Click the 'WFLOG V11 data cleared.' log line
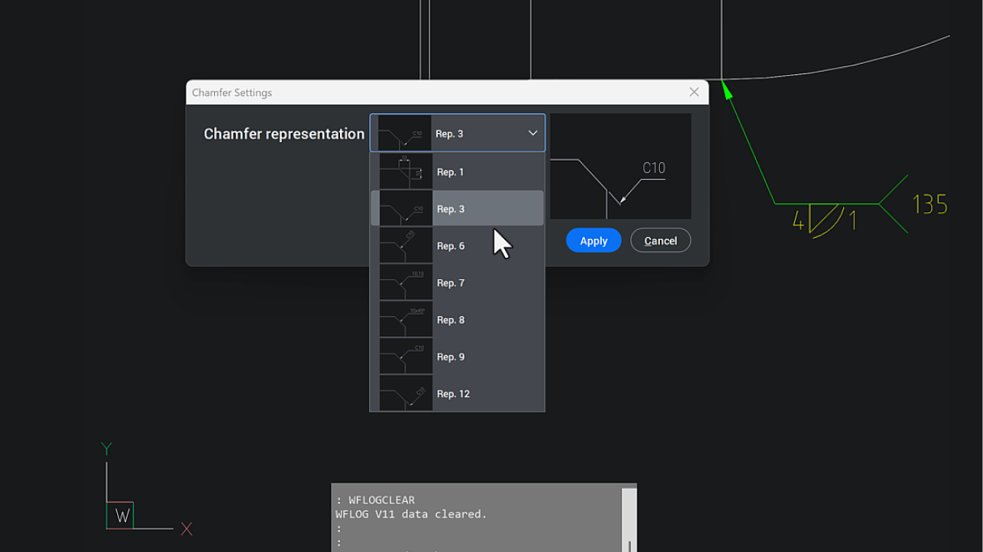The image size is (983, 552). click(x=411, y=514)
